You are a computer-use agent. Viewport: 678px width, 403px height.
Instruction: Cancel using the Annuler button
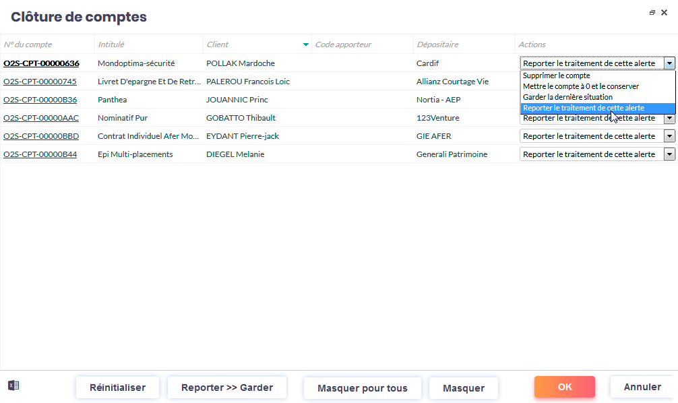[x=642, y=387]
